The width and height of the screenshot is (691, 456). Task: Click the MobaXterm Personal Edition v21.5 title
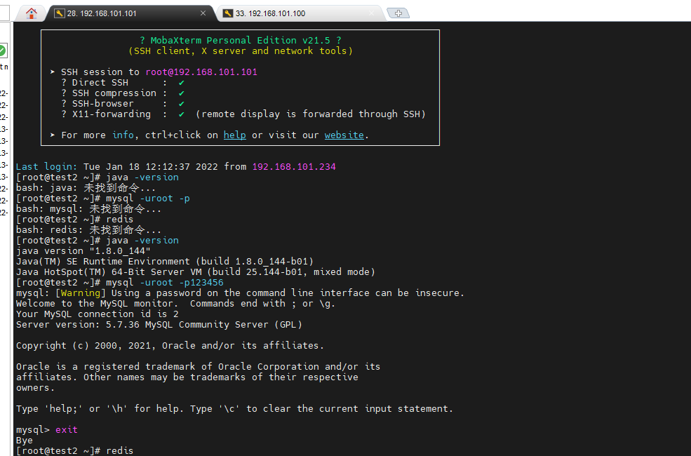(240, 40)
